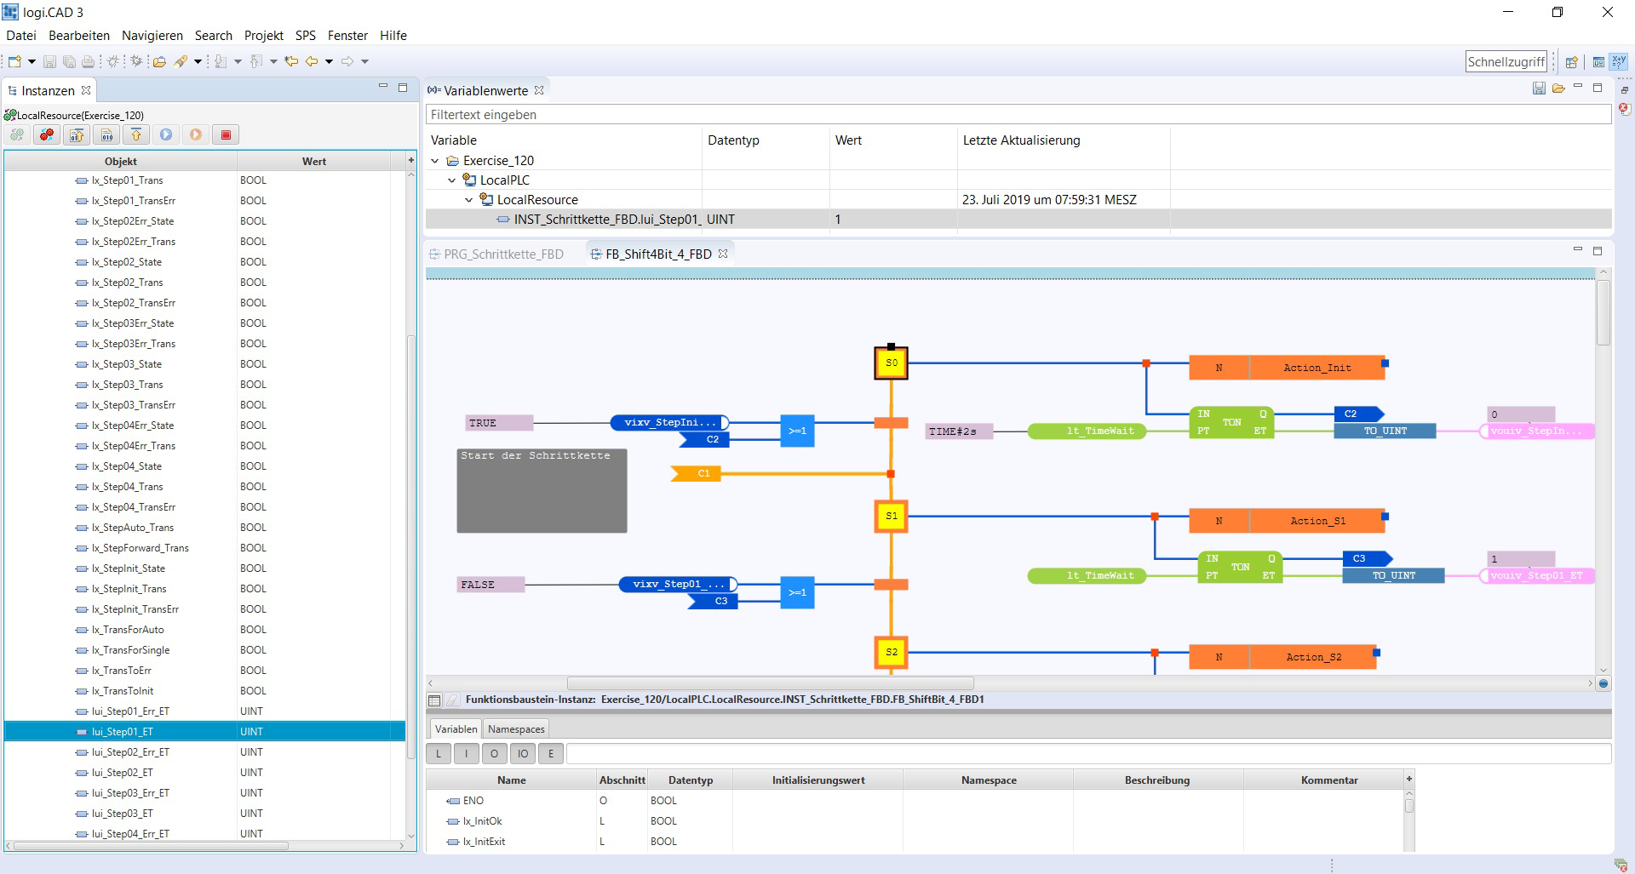Screen dimensions: 1635x874
Task: Click the red stop button in Instanzen toolbar
Action: pos(226,134)
